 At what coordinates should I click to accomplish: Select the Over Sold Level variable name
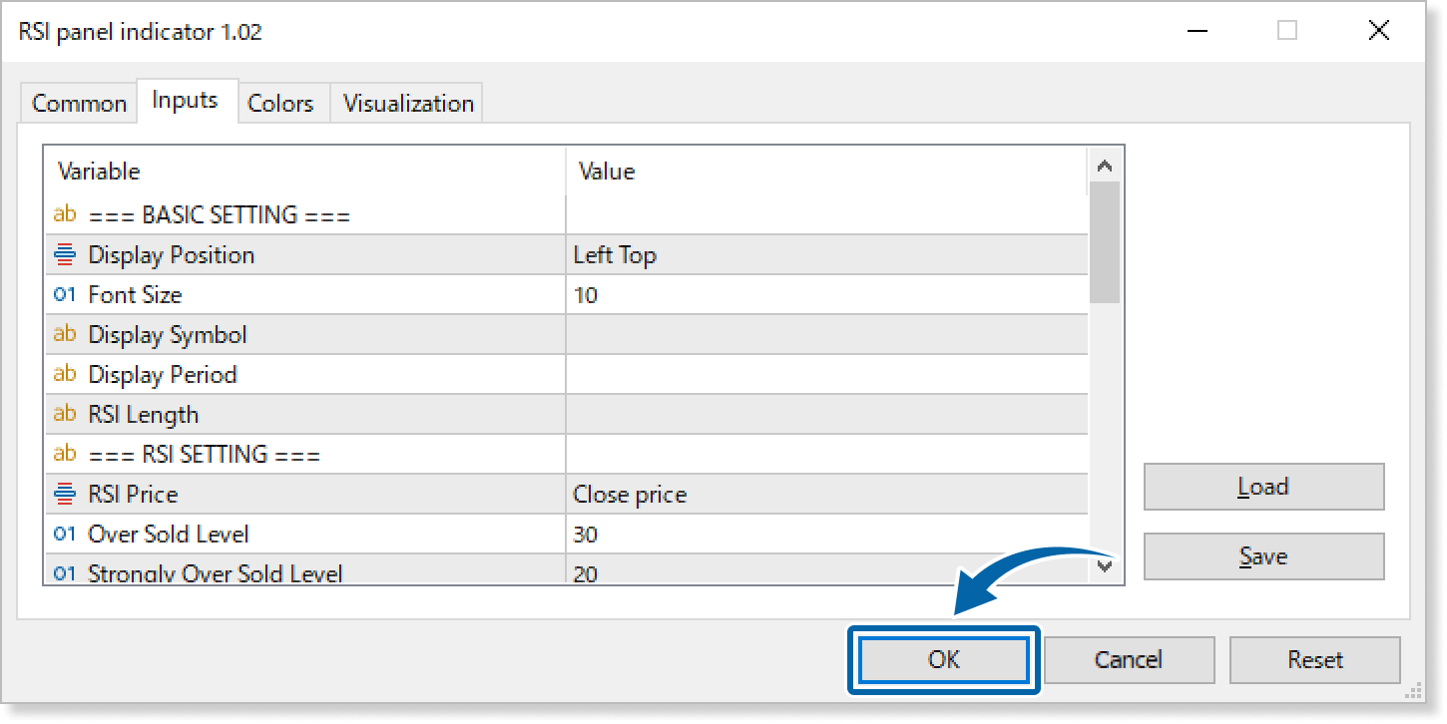[169, 535]
